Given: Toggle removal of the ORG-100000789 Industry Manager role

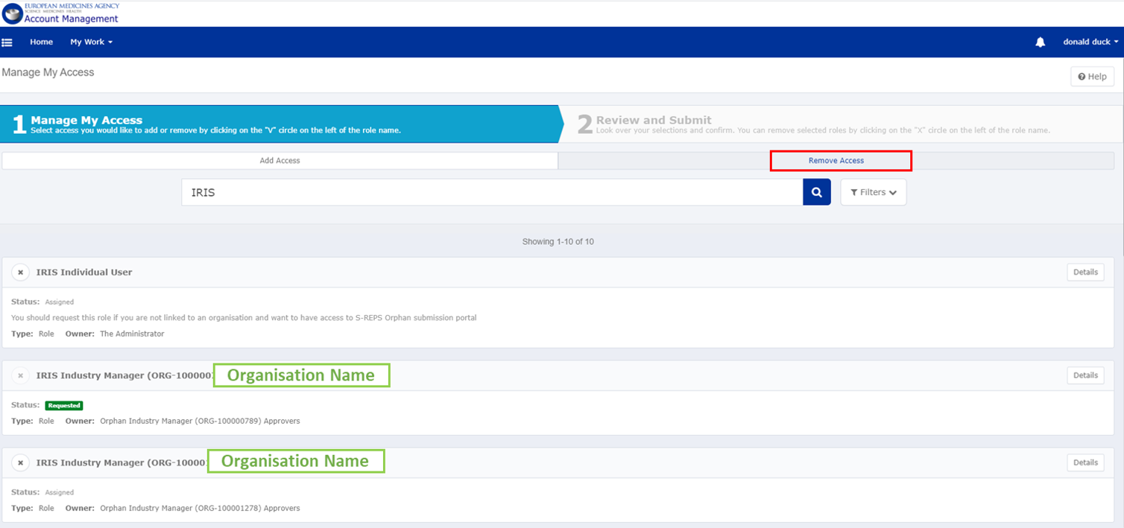Looking at the screenshot, I should 20,375.
